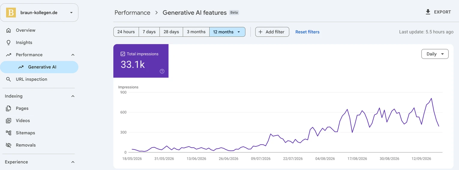Collapse the Performance section chevron
The image size is (459, 170).
point(73,55)
